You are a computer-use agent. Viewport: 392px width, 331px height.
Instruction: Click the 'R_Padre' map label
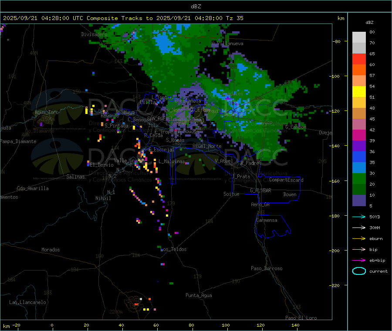pyautogui.click(x=250, y=163)
